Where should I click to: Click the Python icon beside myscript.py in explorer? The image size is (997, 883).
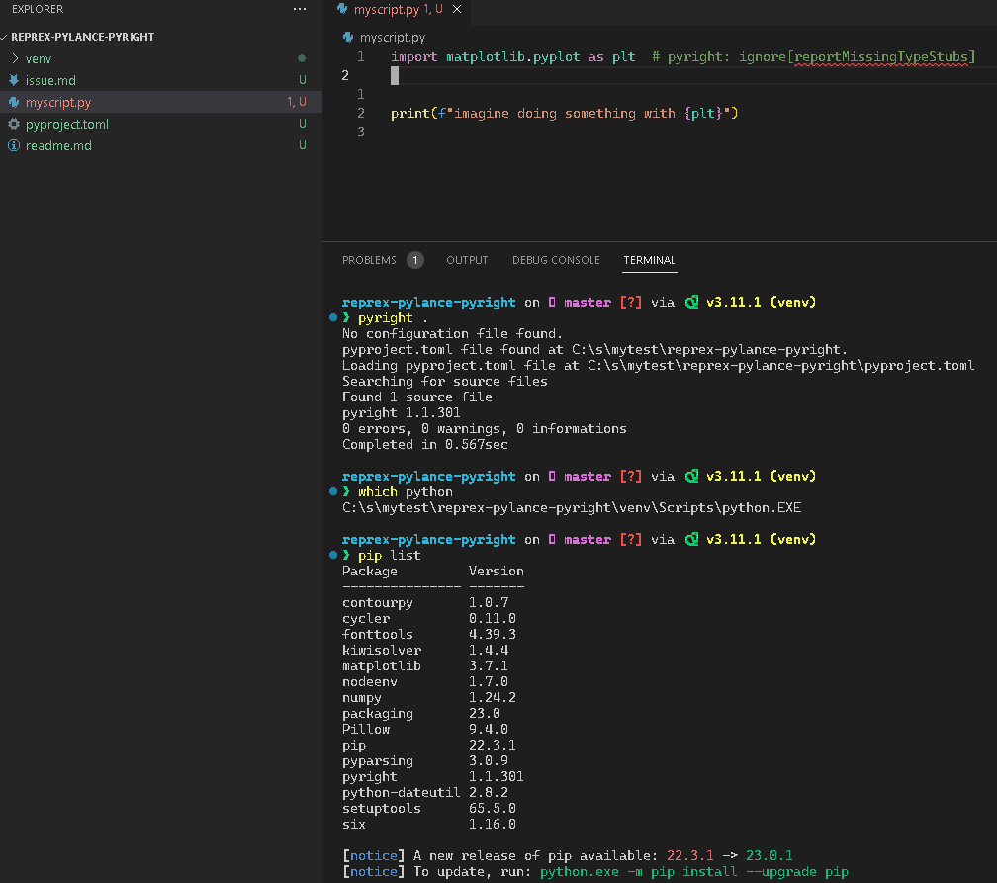(14, 102)
